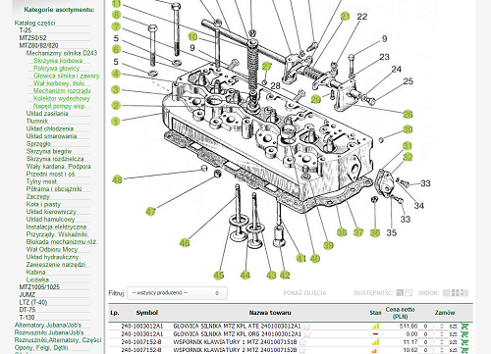Add WSPORNIK KLAWIATURY 1 to cart
Image resolution: width=491 pixels, height=354 pixels.
point(464,342)
